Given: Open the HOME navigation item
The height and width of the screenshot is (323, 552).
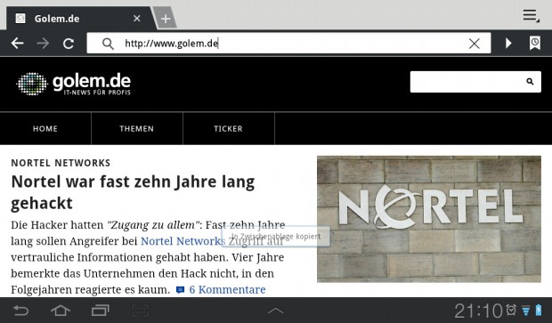Looking at the screenshot, I should point(45,129).
